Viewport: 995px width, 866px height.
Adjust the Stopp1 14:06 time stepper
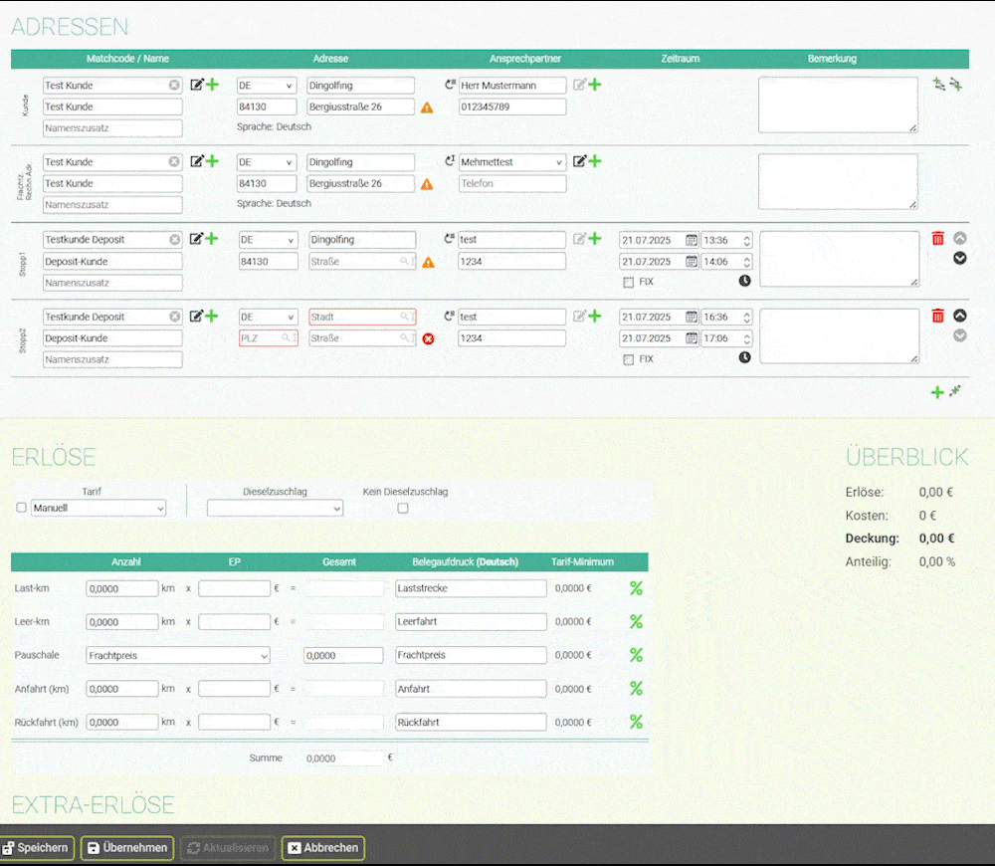[747, 262]
